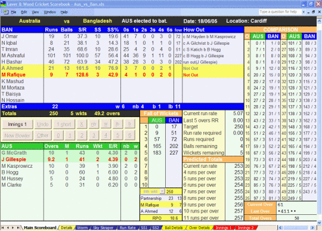
Task: Click the 6 runs button
Action: pyautogui.click(x=129, y=135)
